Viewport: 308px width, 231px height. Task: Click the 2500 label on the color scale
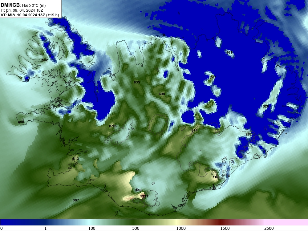click(269, 228)
